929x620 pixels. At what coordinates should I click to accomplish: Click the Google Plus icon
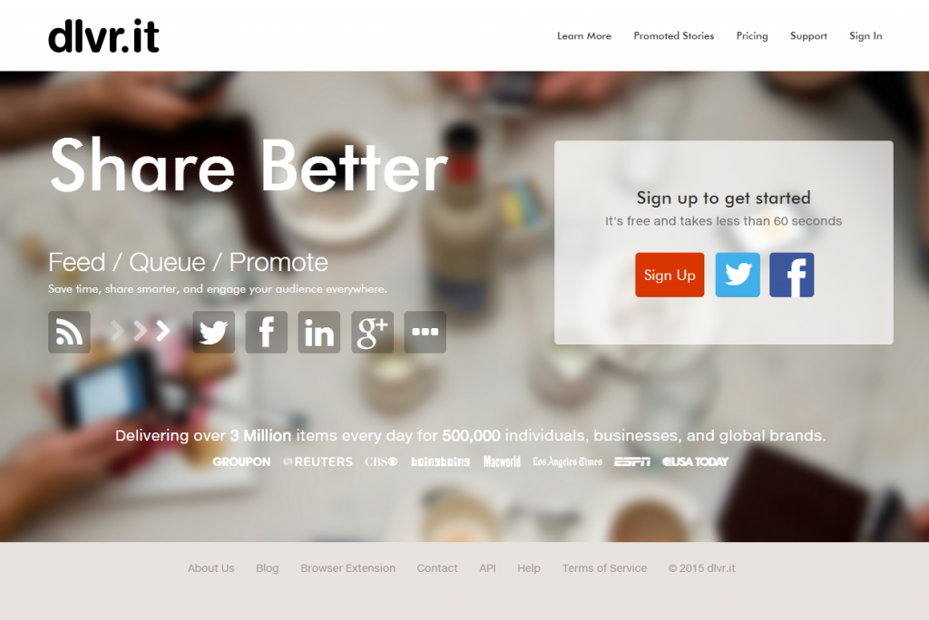pos(372,332)
